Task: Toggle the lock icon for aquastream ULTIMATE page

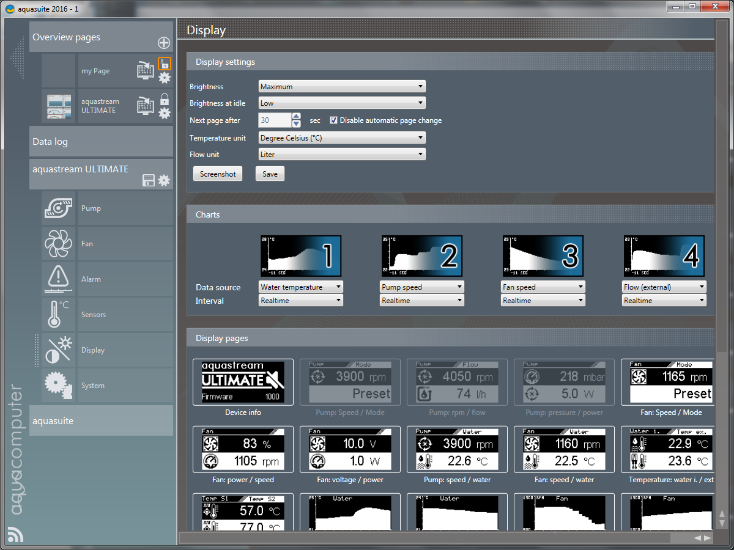Action: [165, 99]
